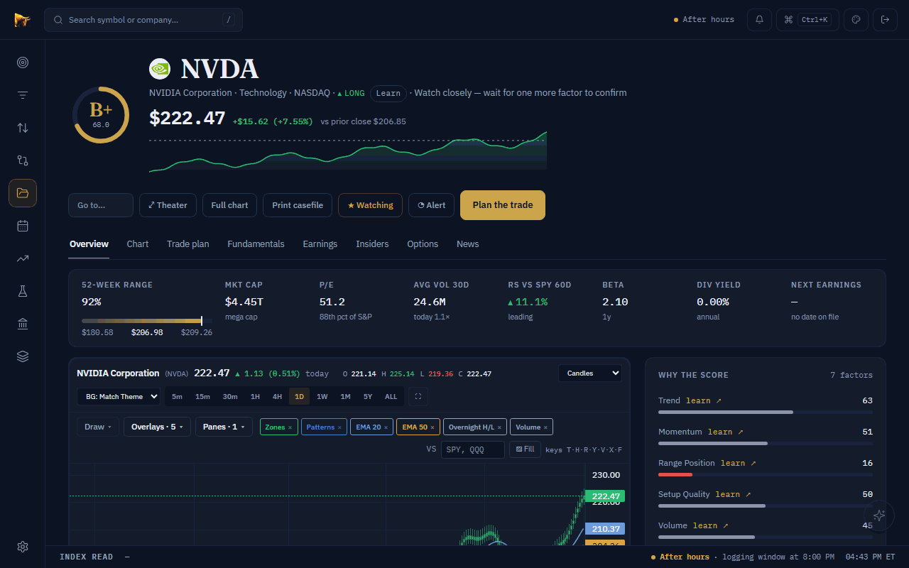Open the lab flask icon in sidebar
The height and width of the screenshot is (568, 909).
(23, 291)
